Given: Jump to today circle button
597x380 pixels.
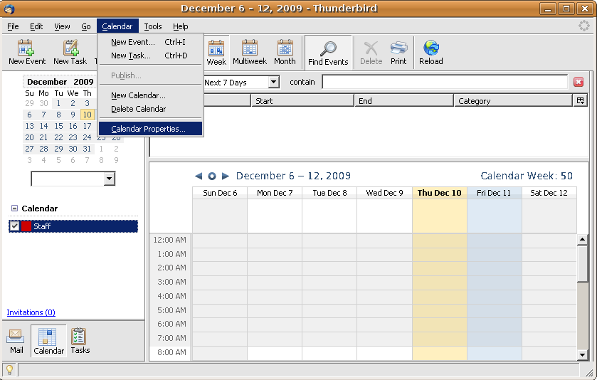Looking at the screenshot, I should pos(212,176).
